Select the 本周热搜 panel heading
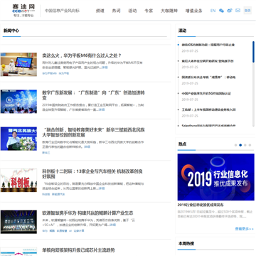The height and width of the screenshot is (256, 256). click(186, 243)
